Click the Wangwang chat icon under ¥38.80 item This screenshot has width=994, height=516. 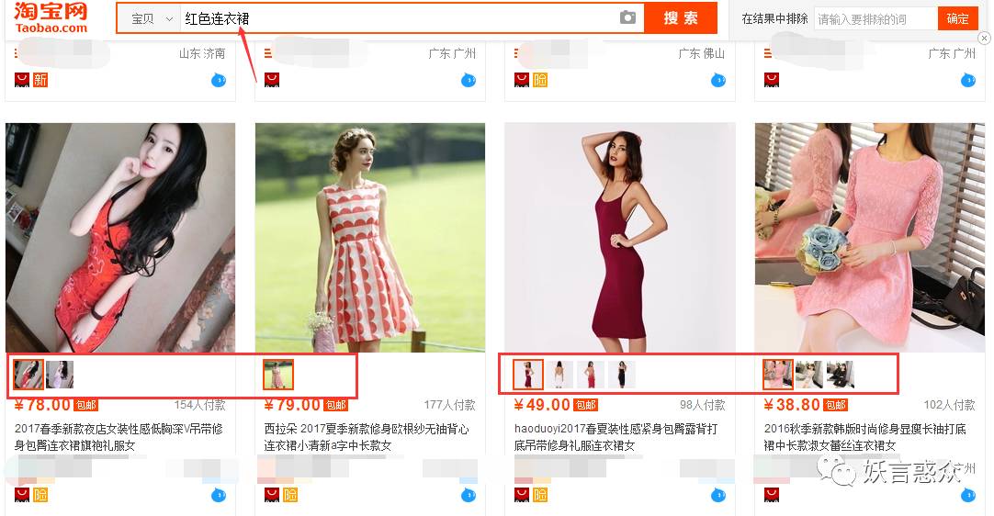click(x=968, y=495)
